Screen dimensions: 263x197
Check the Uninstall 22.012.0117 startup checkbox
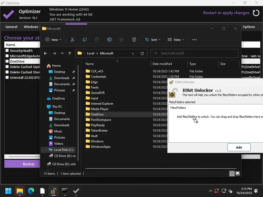tap(7, 77)
